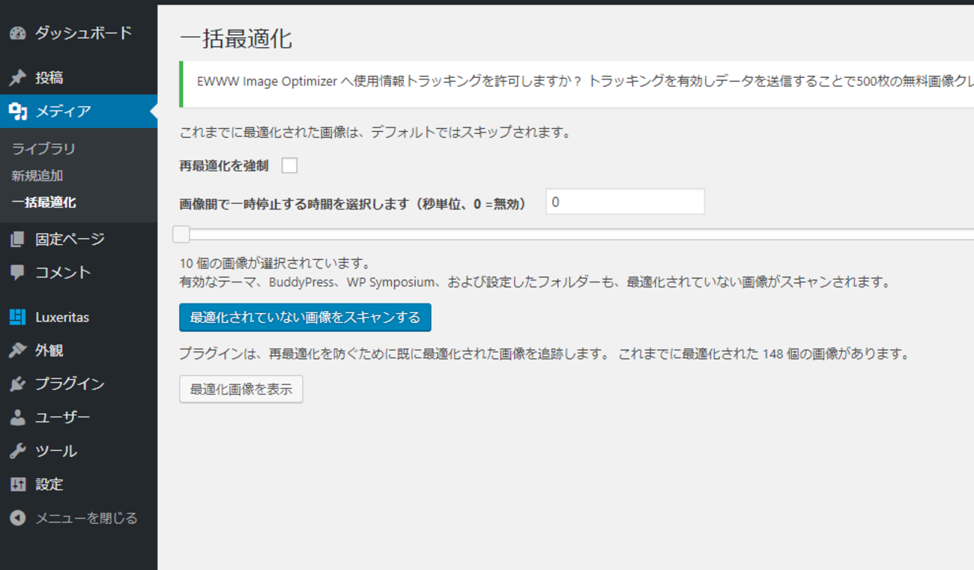Click the コメント speech bubble icon
This screenshot has height=570, width=974.
[x=18, y=273]
